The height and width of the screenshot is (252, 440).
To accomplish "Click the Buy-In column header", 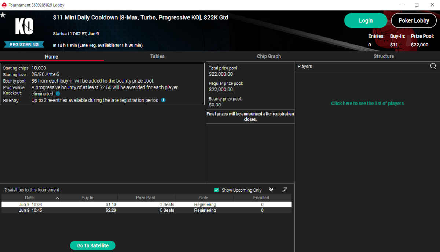I will tap(88, 198).
